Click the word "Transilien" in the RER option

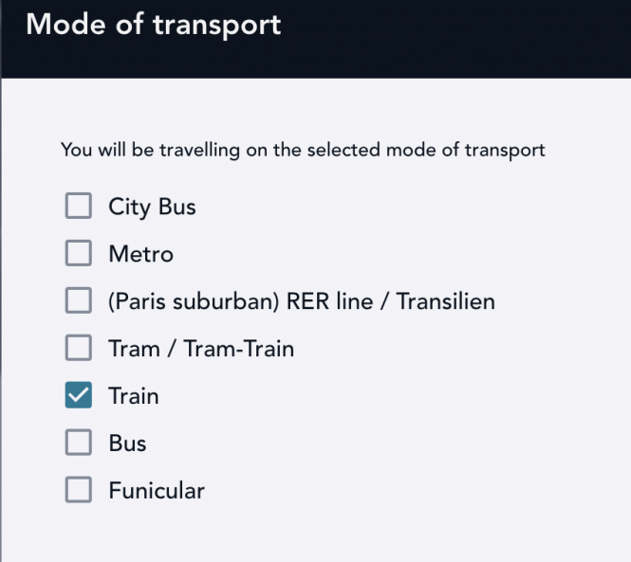coord(446,302)
